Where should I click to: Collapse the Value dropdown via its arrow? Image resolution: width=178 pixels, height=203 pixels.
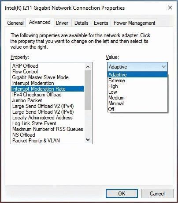coord(164,67)
